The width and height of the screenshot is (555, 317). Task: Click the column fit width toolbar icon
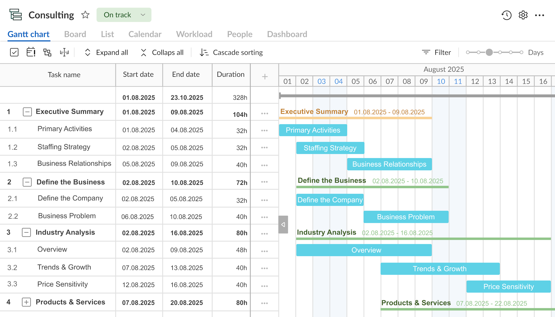[64, 52]
